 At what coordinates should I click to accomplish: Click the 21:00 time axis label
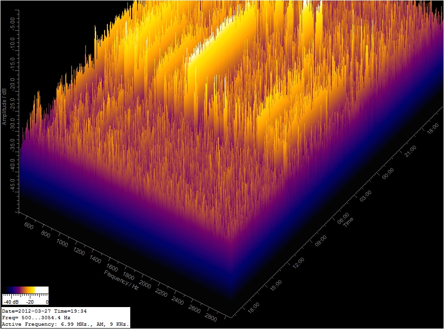pyautogui.click(x=410, y=151)
